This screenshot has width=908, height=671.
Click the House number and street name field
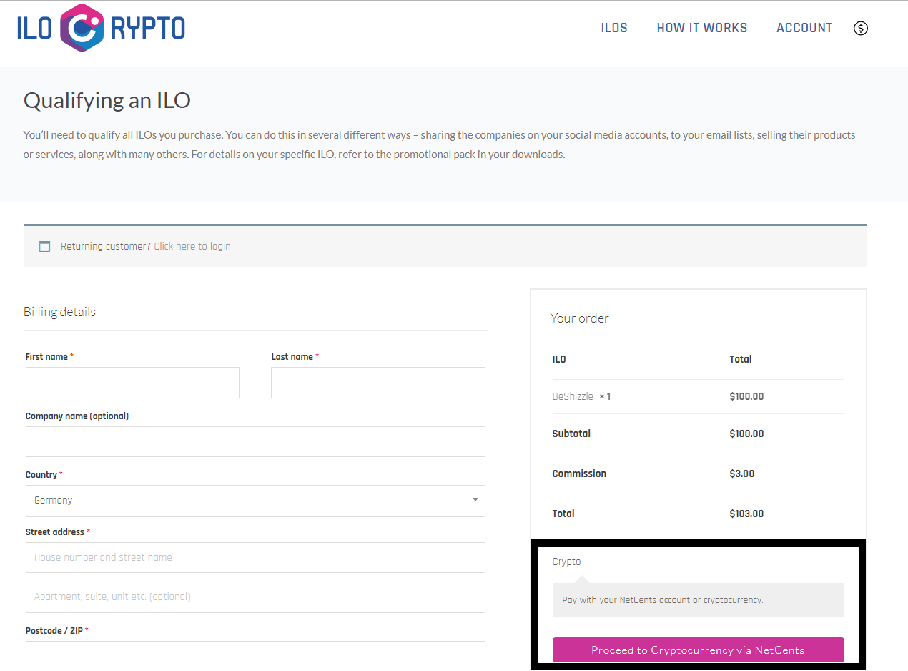tap(255, 557)
